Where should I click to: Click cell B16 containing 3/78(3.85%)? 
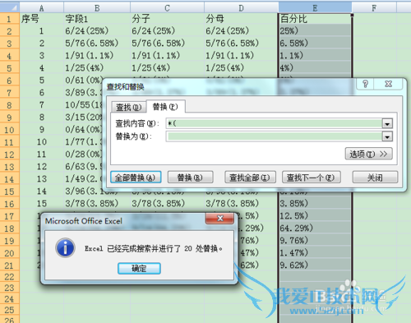click(x=97, y=203)
